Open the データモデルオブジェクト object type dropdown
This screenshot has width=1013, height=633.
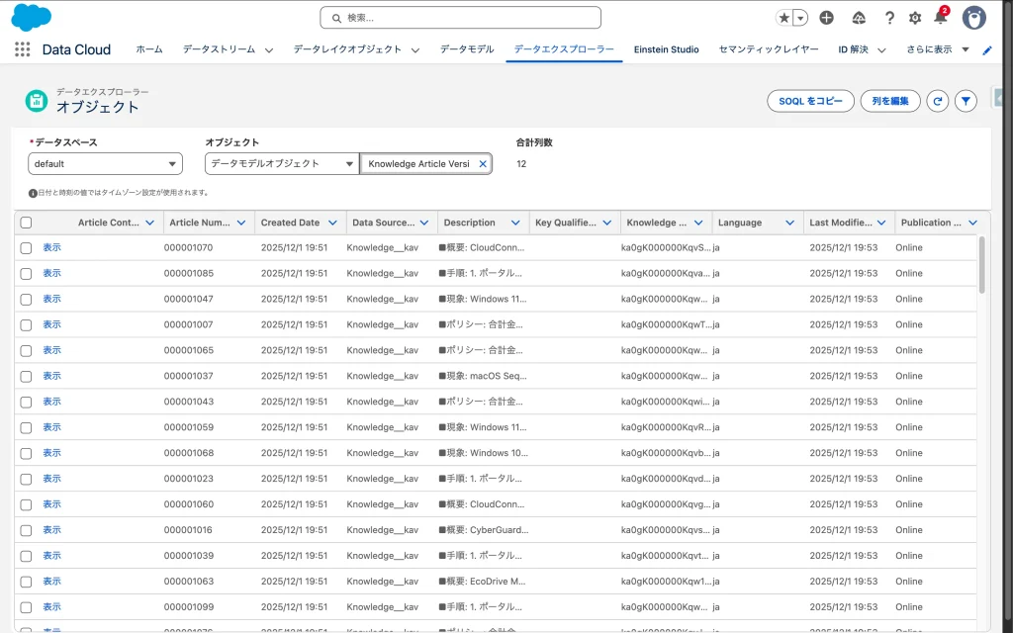pos(281,164)
